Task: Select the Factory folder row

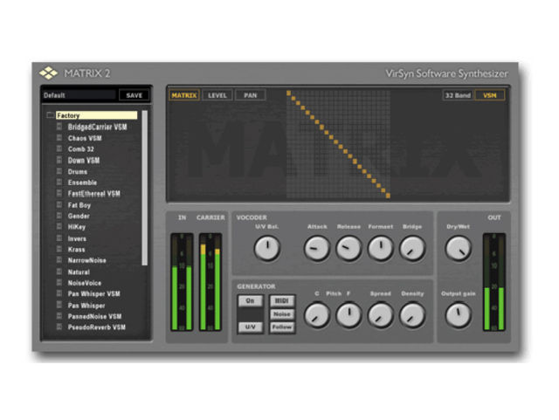Action: point(96,115)
